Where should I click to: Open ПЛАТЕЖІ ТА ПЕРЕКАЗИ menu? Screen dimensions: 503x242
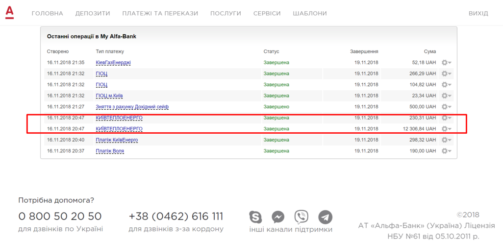160,13
